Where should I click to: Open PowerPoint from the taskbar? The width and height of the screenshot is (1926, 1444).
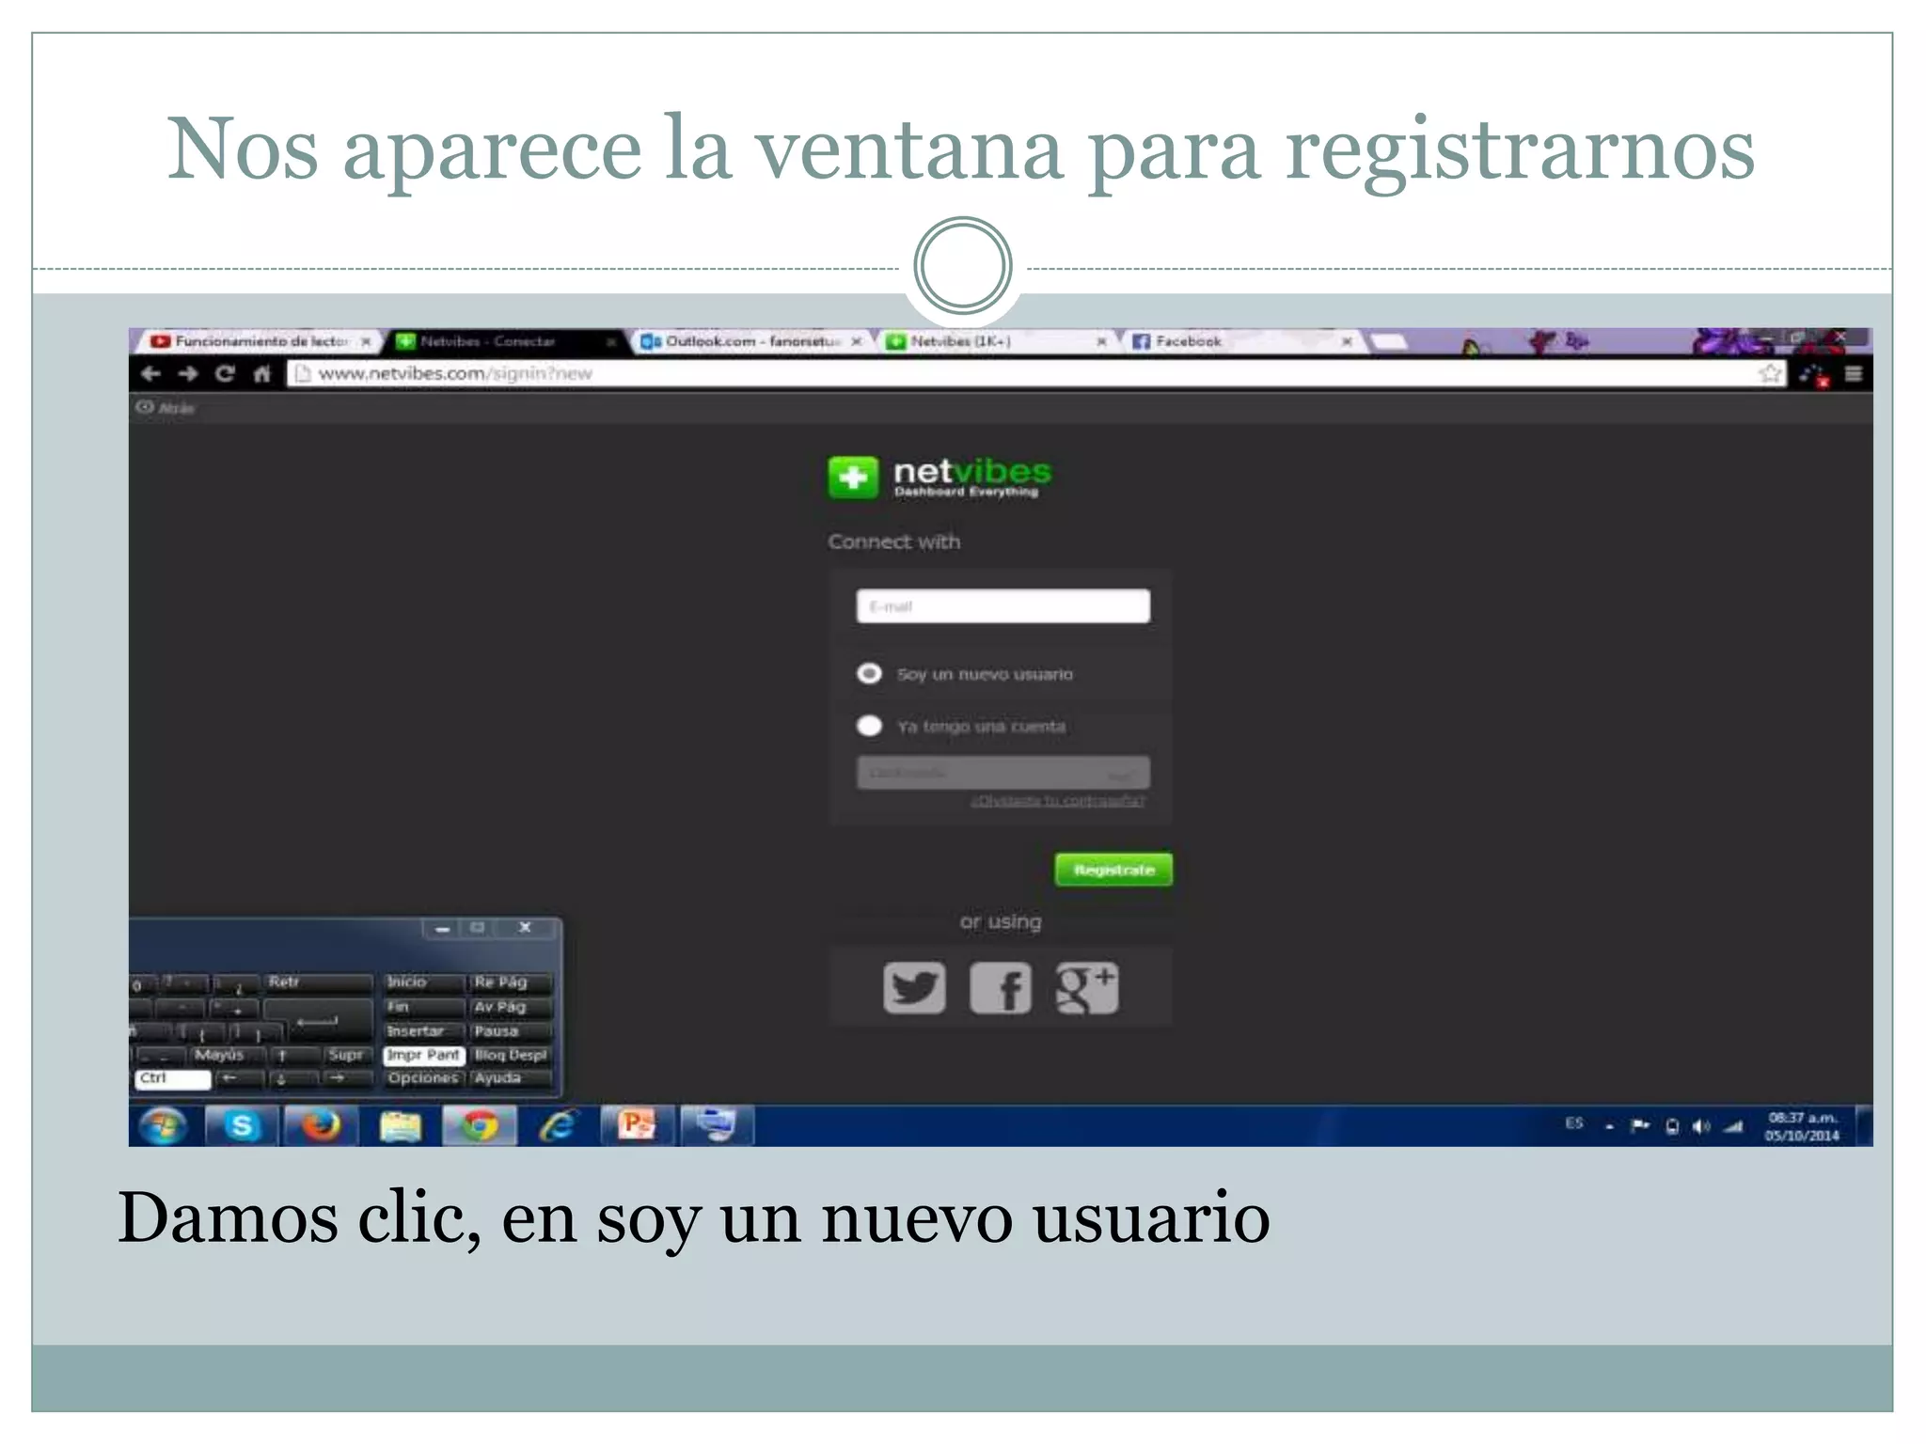(637, 1126)
